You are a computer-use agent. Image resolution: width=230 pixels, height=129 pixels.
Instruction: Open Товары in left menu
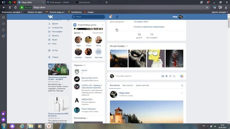tap(55, 57)
